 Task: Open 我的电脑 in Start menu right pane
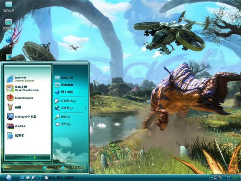[64, 85]
